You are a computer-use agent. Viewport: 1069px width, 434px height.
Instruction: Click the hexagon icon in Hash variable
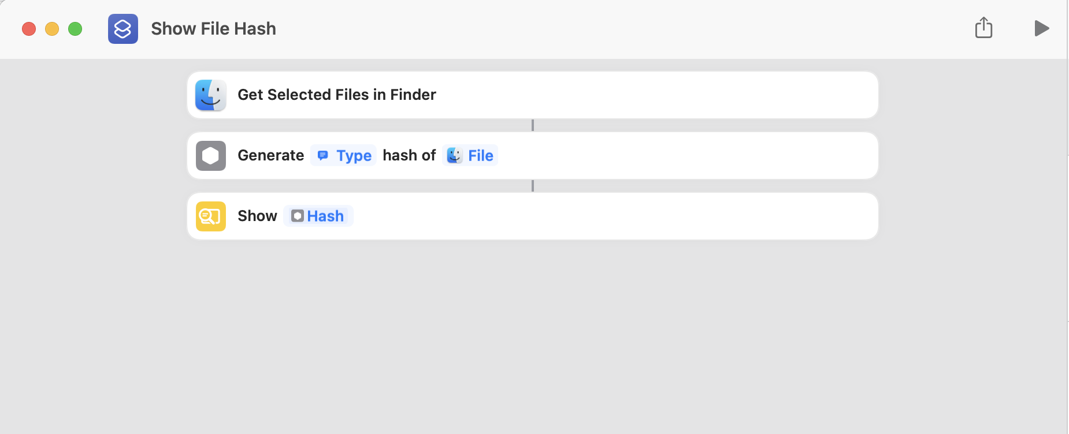298,216
